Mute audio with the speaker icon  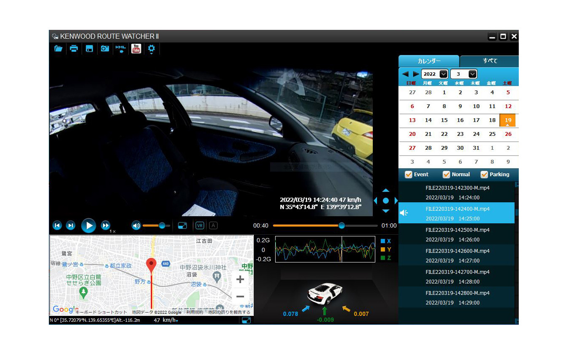(x=136, y=225)
